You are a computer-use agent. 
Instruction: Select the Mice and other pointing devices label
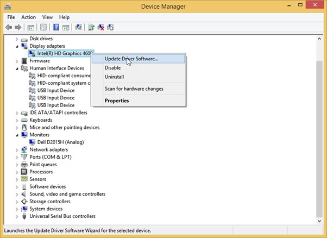(65, 127)
